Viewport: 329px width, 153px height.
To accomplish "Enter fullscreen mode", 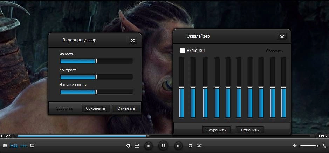I will pos(324,146).
